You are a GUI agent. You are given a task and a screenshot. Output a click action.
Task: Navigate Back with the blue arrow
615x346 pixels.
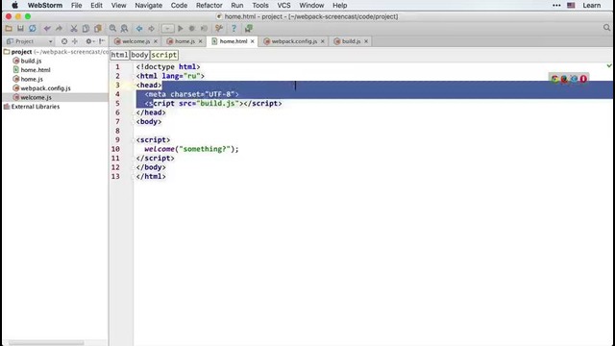139,28
